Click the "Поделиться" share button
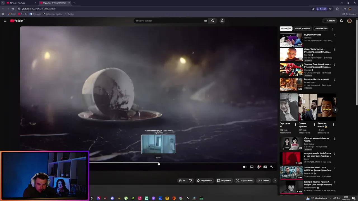Image resolution: width=358 pixels, height=201 pixels. point(204,181)
